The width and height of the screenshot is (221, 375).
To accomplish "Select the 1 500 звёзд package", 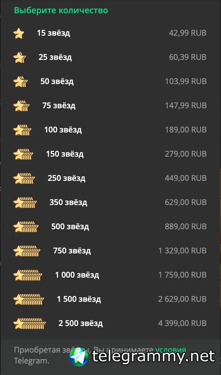I will point(79,299).
